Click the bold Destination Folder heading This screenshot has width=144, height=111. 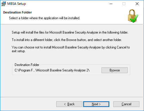click(x=17, y=12)
